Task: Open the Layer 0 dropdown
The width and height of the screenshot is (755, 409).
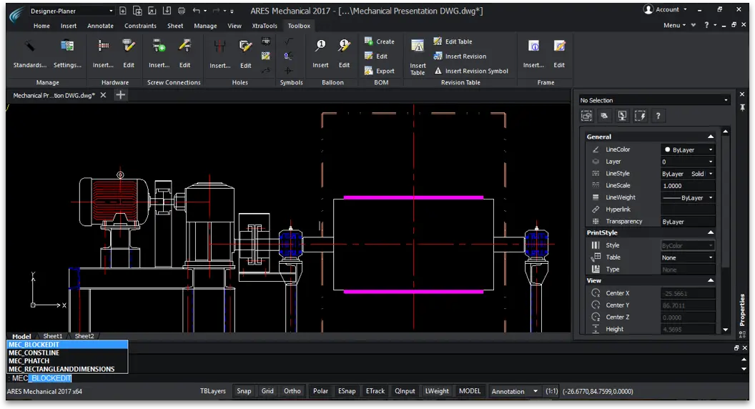Action: pyautogui.click(x=688, y=162)
